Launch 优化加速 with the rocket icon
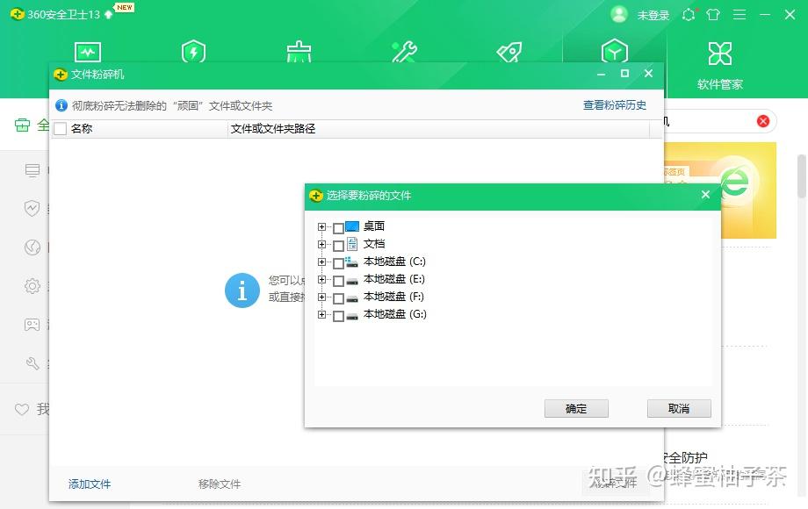Viewport: 808px width, 509px height. point(509,53)
